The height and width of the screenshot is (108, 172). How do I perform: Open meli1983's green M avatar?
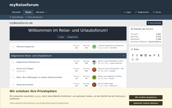(x=94, y=47)
